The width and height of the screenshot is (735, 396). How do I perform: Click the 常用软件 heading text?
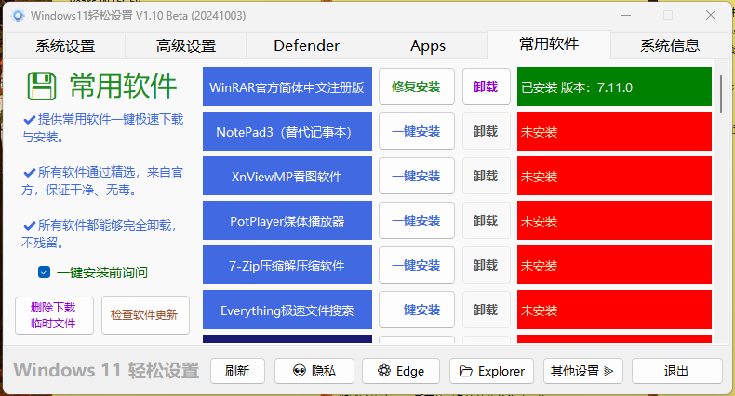tap(124, 86)
